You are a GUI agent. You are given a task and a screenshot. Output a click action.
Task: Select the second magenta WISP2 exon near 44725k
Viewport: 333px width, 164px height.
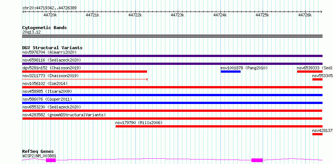(257, 160)
